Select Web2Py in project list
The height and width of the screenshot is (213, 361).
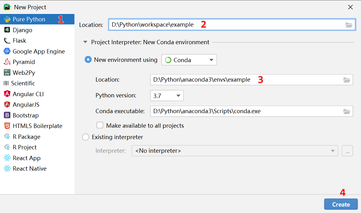click(37, 73)
